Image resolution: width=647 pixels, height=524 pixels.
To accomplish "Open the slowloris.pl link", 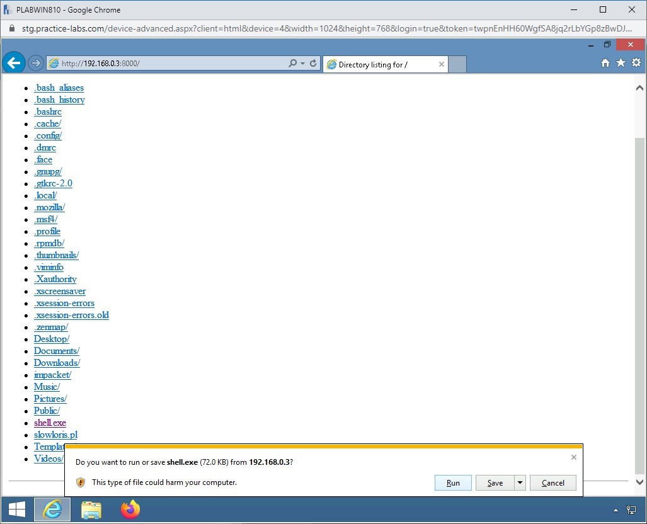I will [x=55, y=435].
